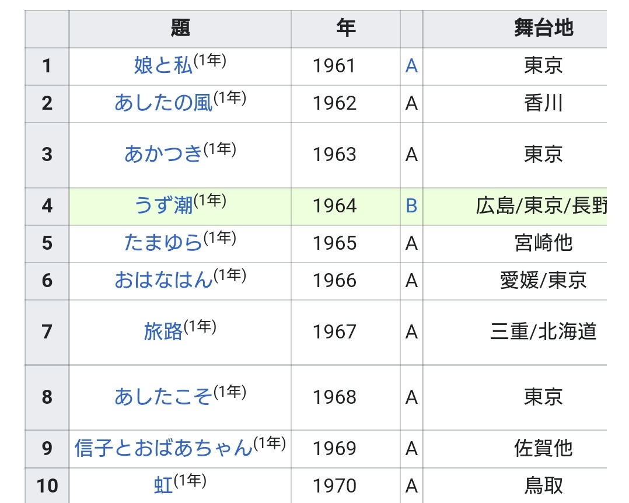The width and height of the screenshot is (629, 503).
Task: Open the あかつき title link
Action: 163,154
